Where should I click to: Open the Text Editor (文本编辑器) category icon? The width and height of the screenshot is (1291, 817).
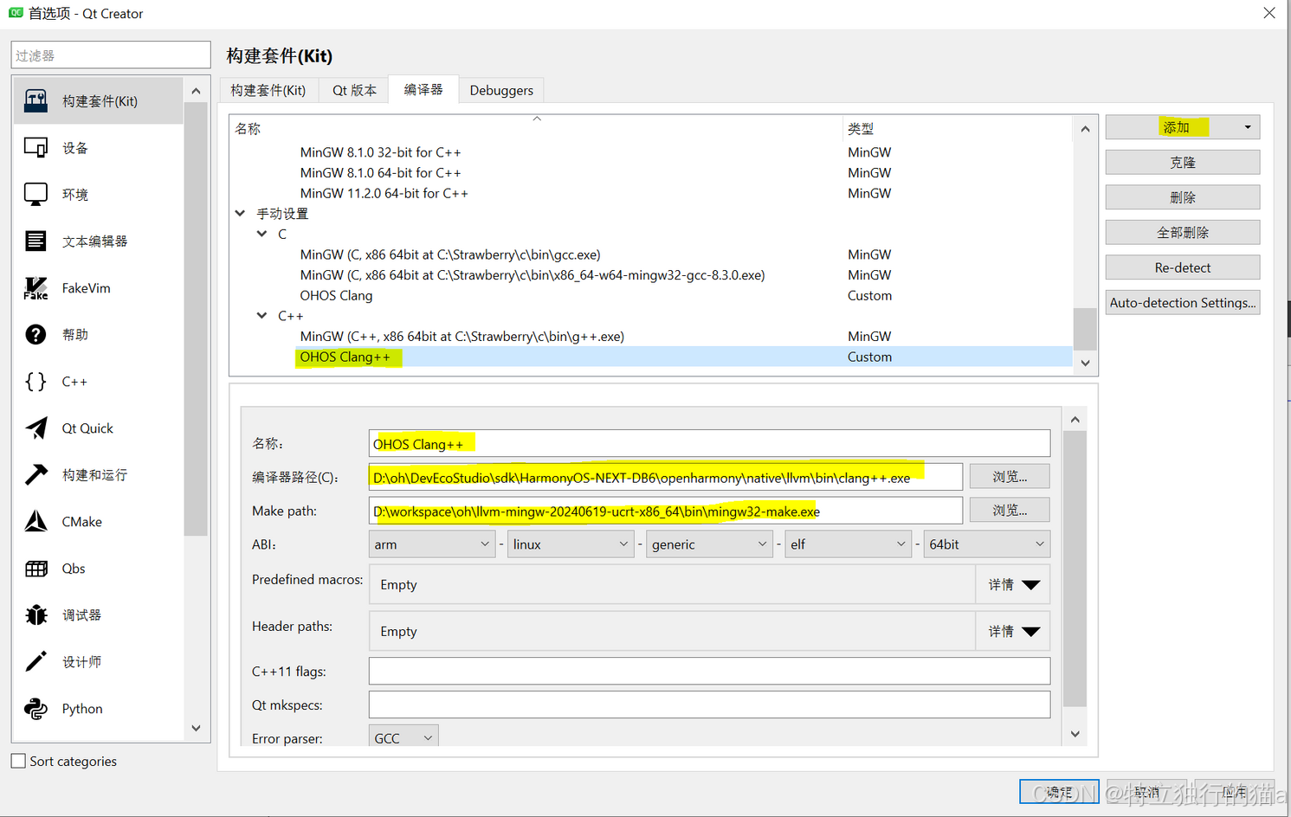36,241
